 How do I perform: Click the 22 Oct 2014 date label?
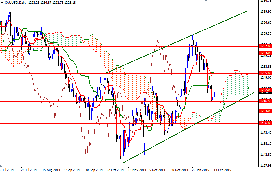(x=115, y=170)
